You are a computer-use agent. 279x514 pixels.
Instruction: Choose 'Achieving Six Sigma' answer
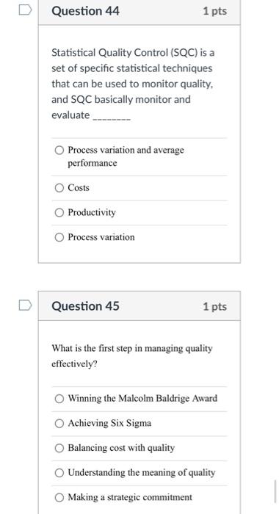click(59, 423)
